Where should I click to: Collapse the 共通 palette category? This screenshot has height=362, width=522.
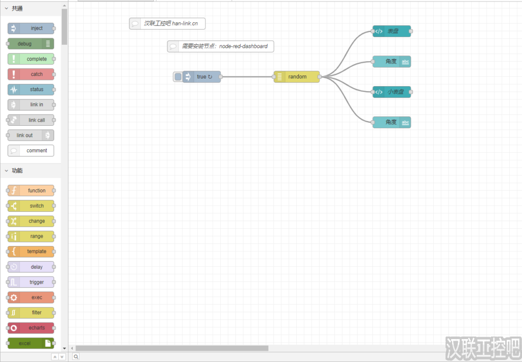(x=7, y=8)
